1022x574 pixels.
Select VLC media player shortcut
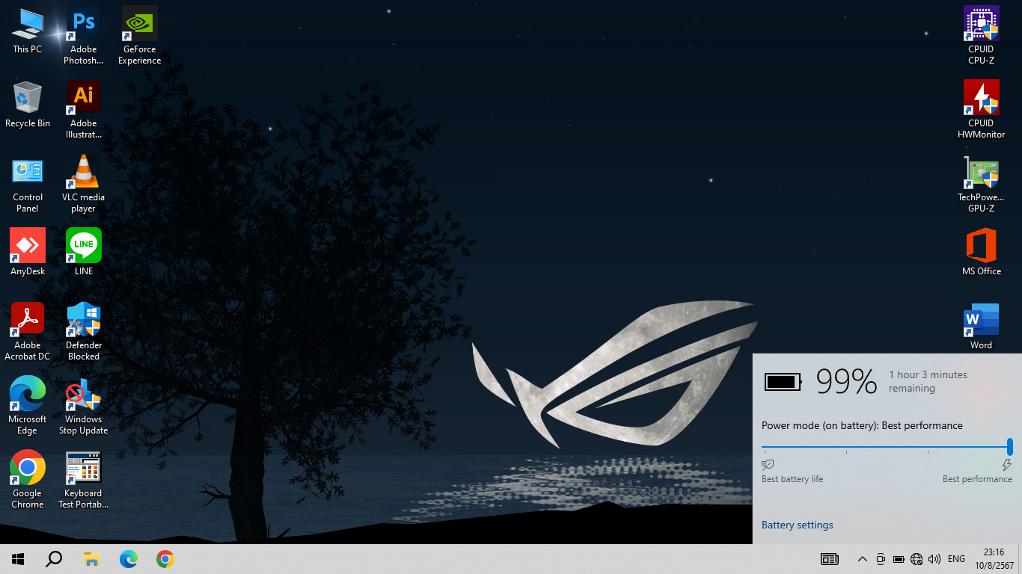pos(84,183)
